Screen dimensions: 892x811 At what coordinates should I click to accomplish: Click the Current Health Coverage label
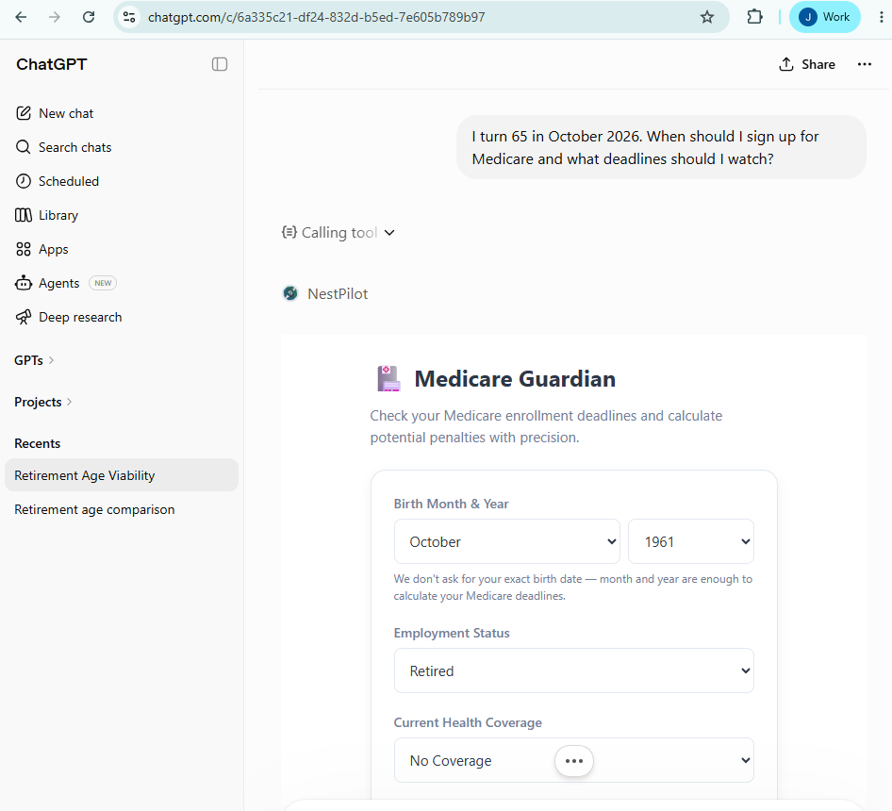(468, 722)
